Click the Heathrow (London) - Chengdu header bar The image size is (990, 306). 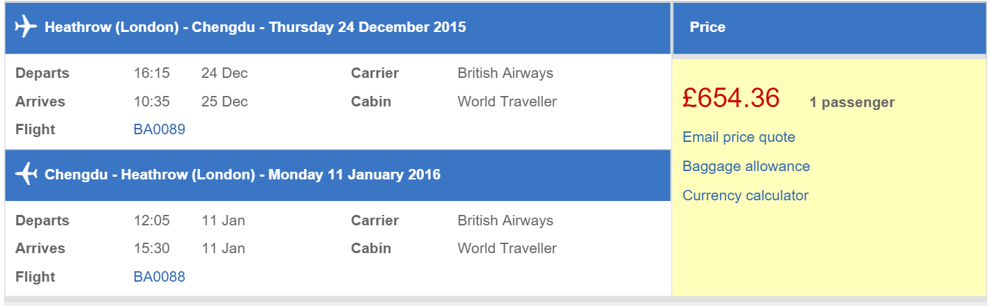[337, 28]
